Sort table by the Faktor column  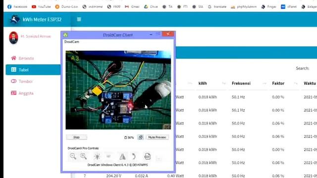coord(284,84)
